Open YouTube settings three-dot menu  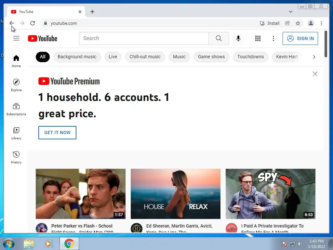273,38
